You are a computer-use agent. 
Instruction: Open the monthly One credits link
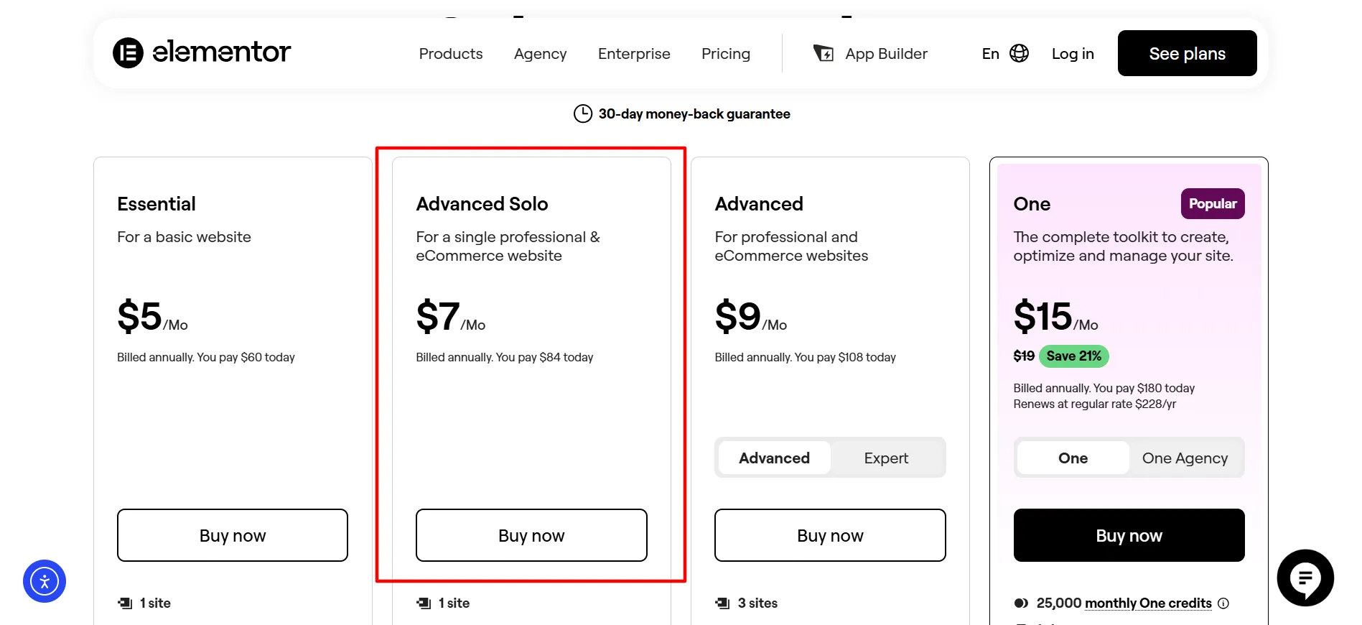click(1148, 603)
